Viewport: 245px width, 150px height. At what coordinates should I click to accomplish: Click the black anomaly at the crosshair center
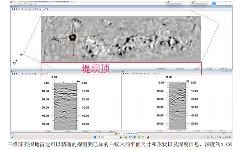click(72, 37)
